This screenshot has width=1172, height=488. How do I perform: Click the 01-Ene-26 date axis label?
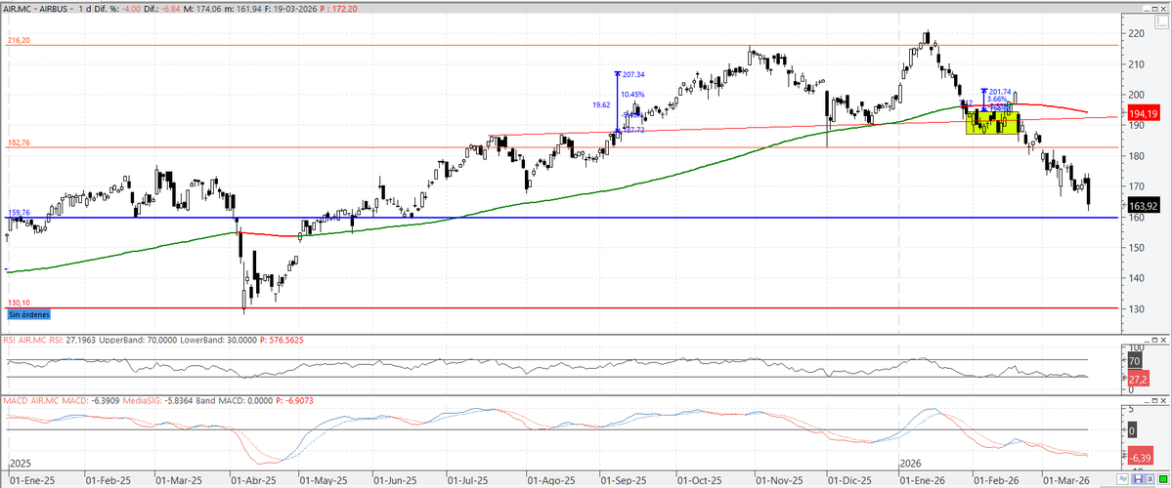[922, 480]
